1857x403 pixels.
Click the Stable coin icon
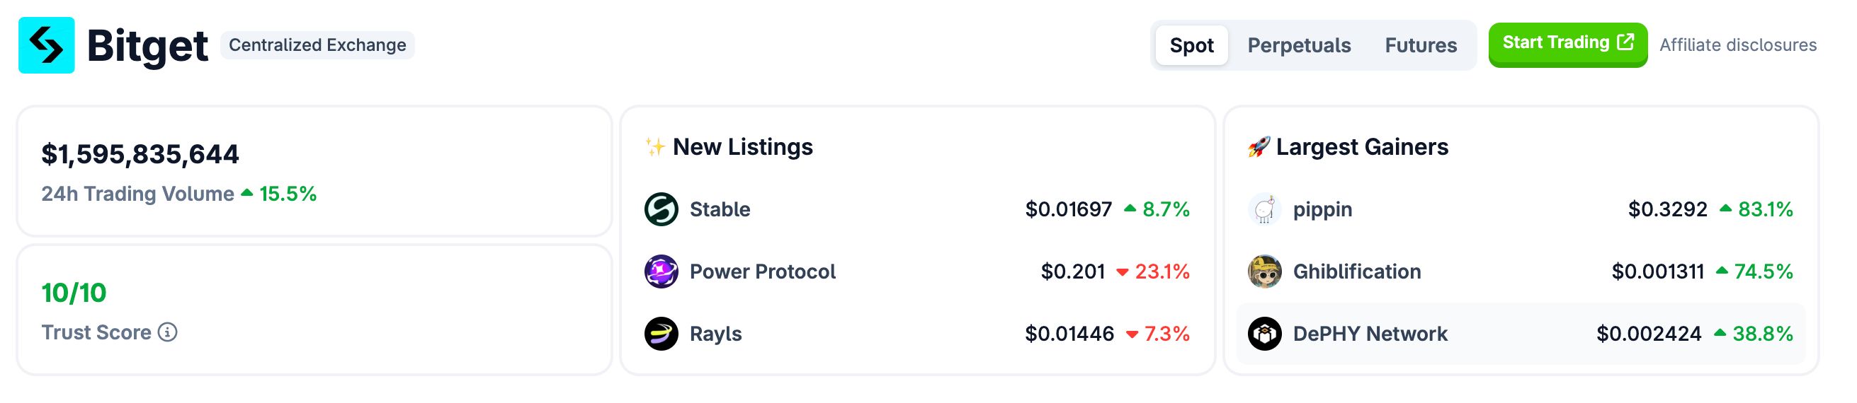[x=661, y=209]
